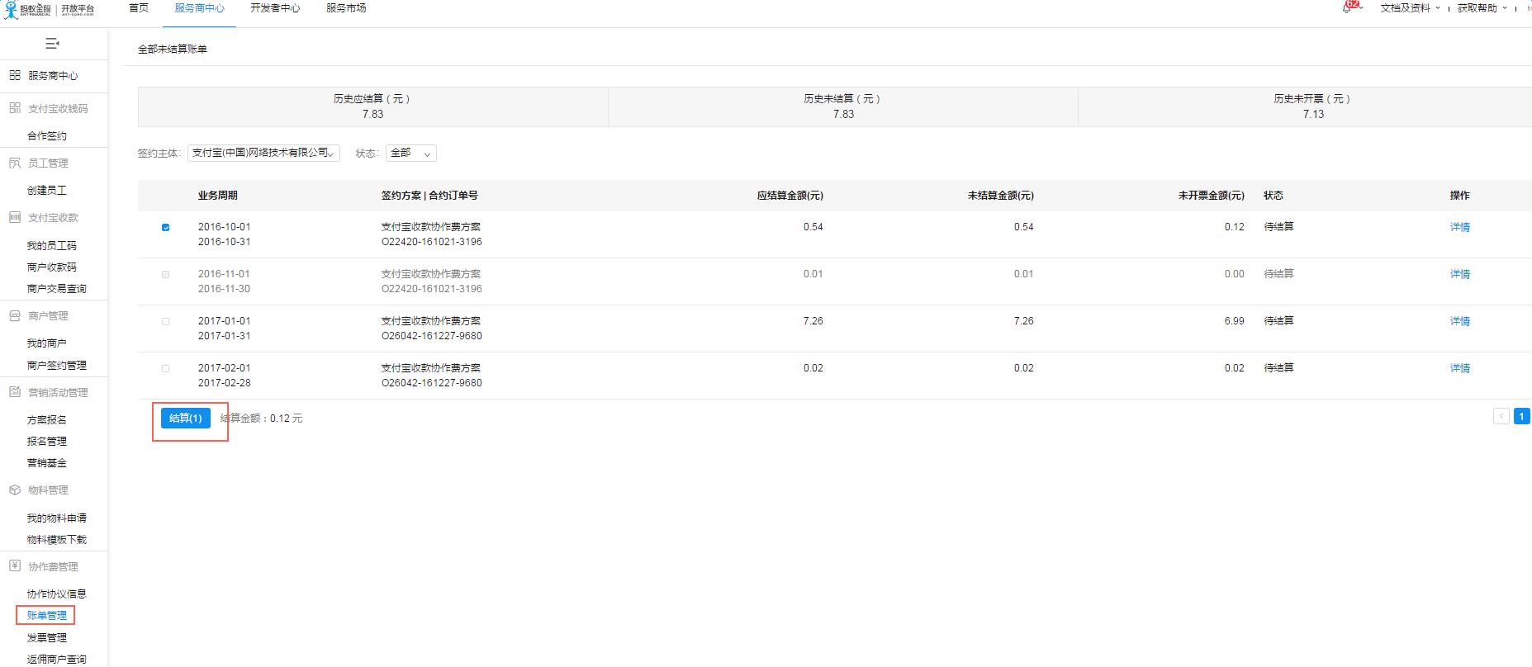The width and height of the screenshot is (1532, 667).
Task: Click the Ant Financial open platform logo
Action: [x=50, y=10]
